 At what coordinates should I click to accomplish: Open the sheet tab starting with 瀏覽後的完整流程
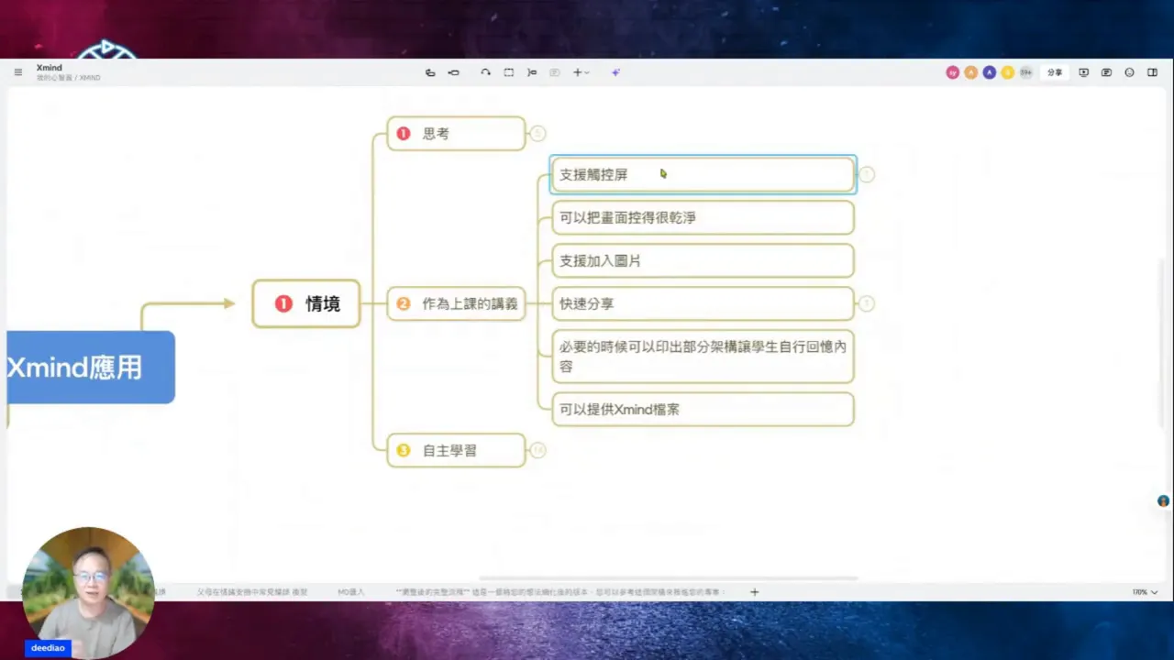pos(560,592)
